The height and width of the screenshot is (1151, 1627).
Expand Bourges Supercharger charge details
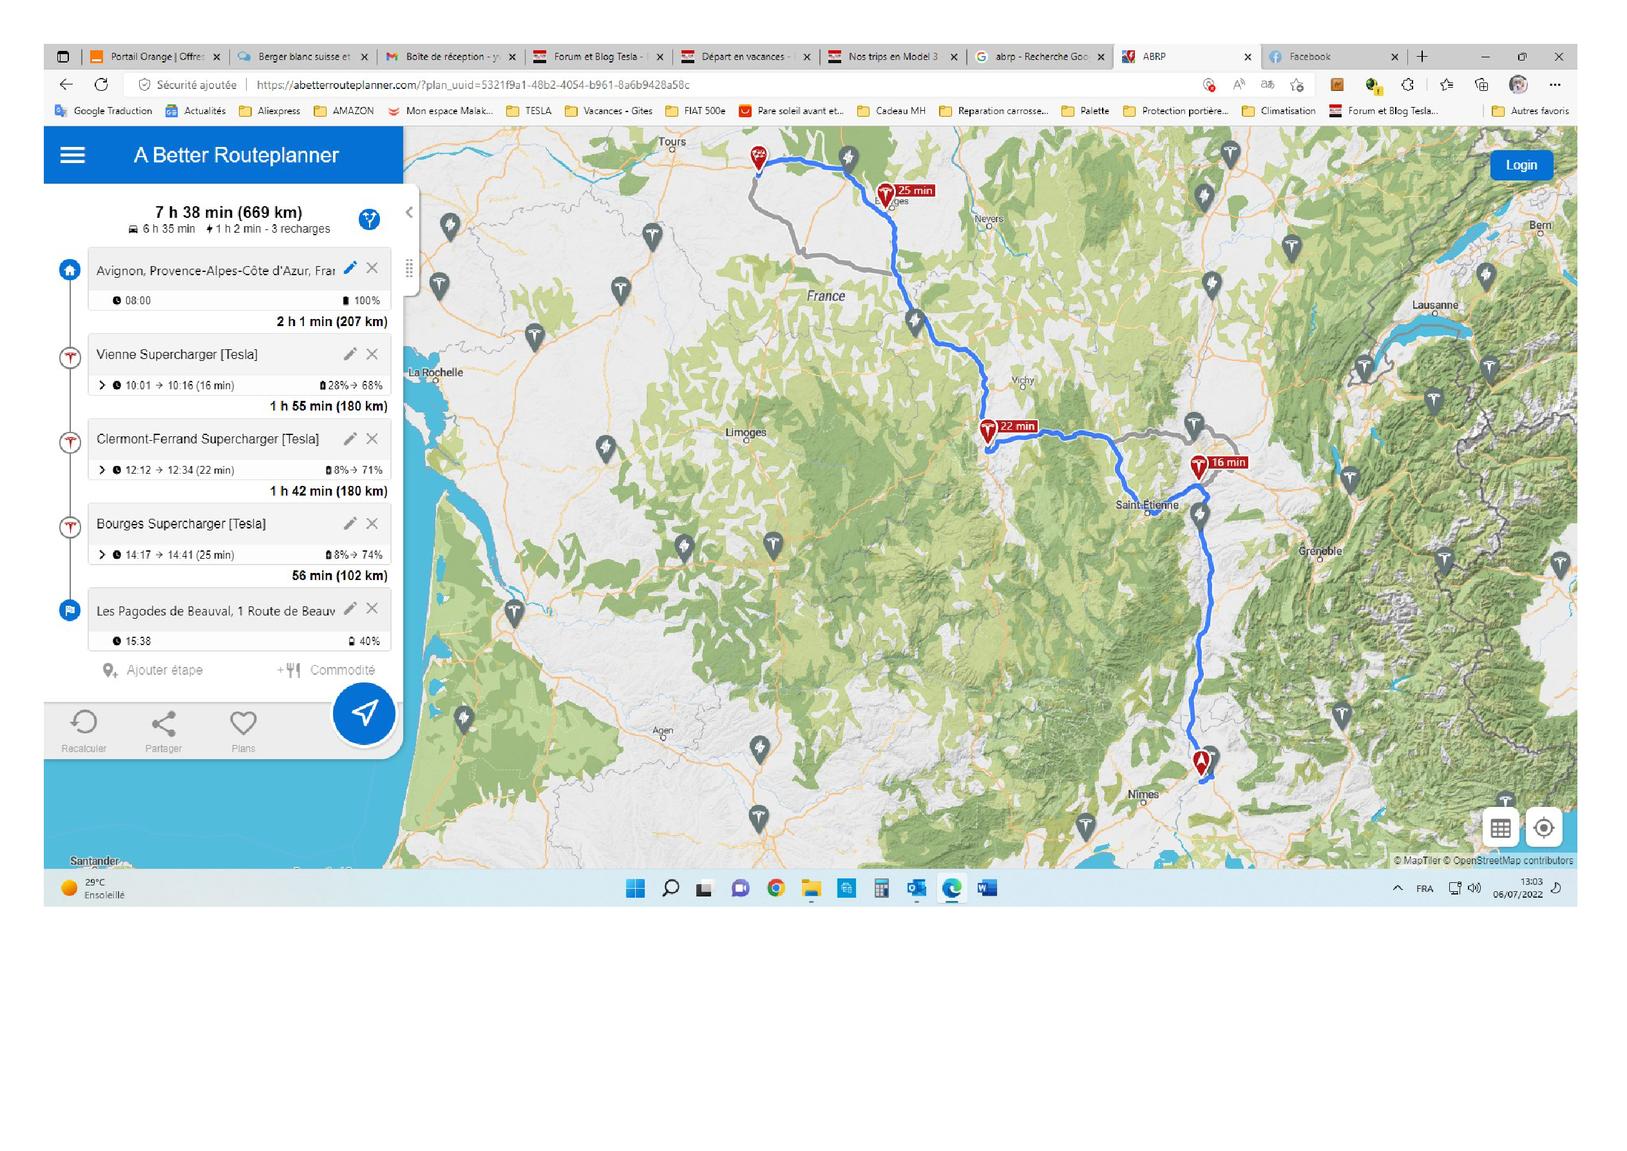pyautogui.click(x=102, y=555)
